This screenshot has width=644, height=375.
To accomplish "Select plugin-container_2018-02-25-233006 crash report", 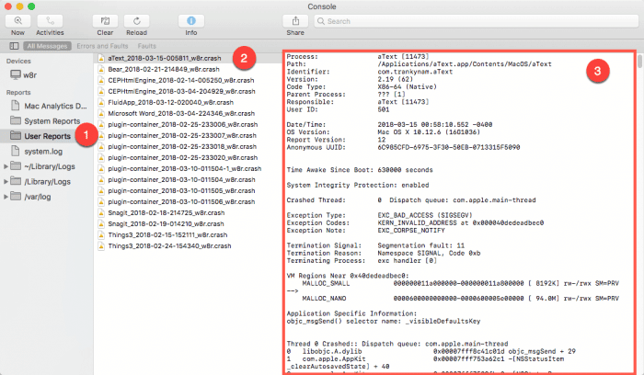I will pos(183,124).
